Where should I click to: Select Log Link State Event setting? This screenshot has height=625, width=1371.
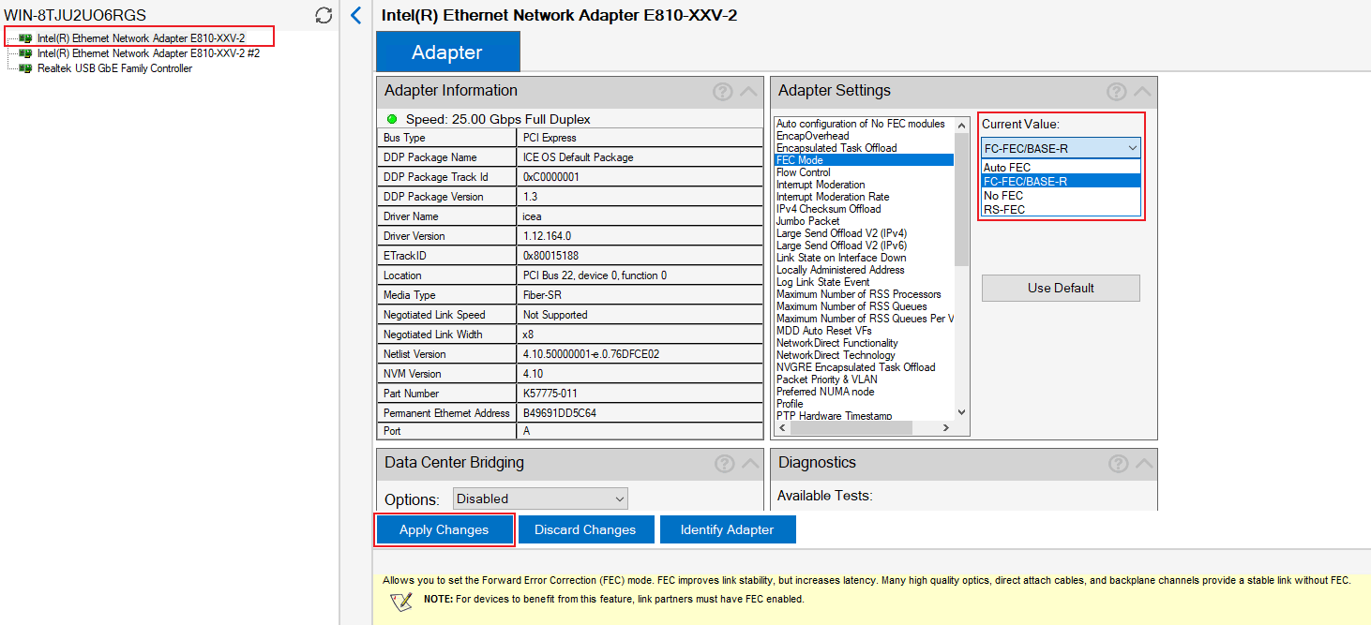point(822,282)
